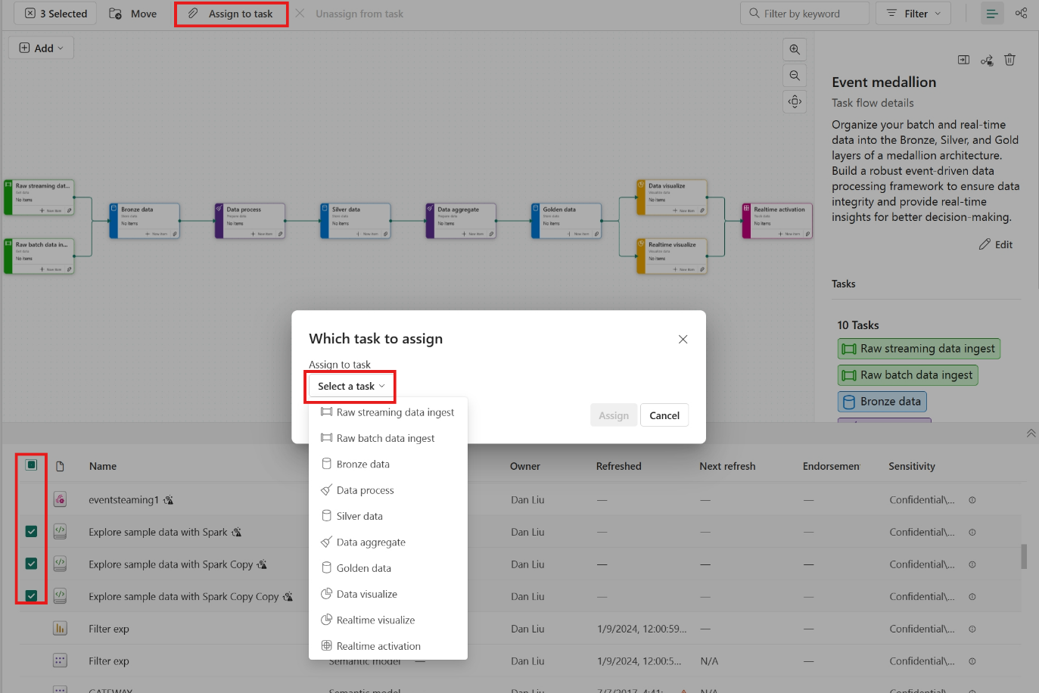
Task: Choose Raw streaming data ingest option
Action: click(x=388, y=412)
